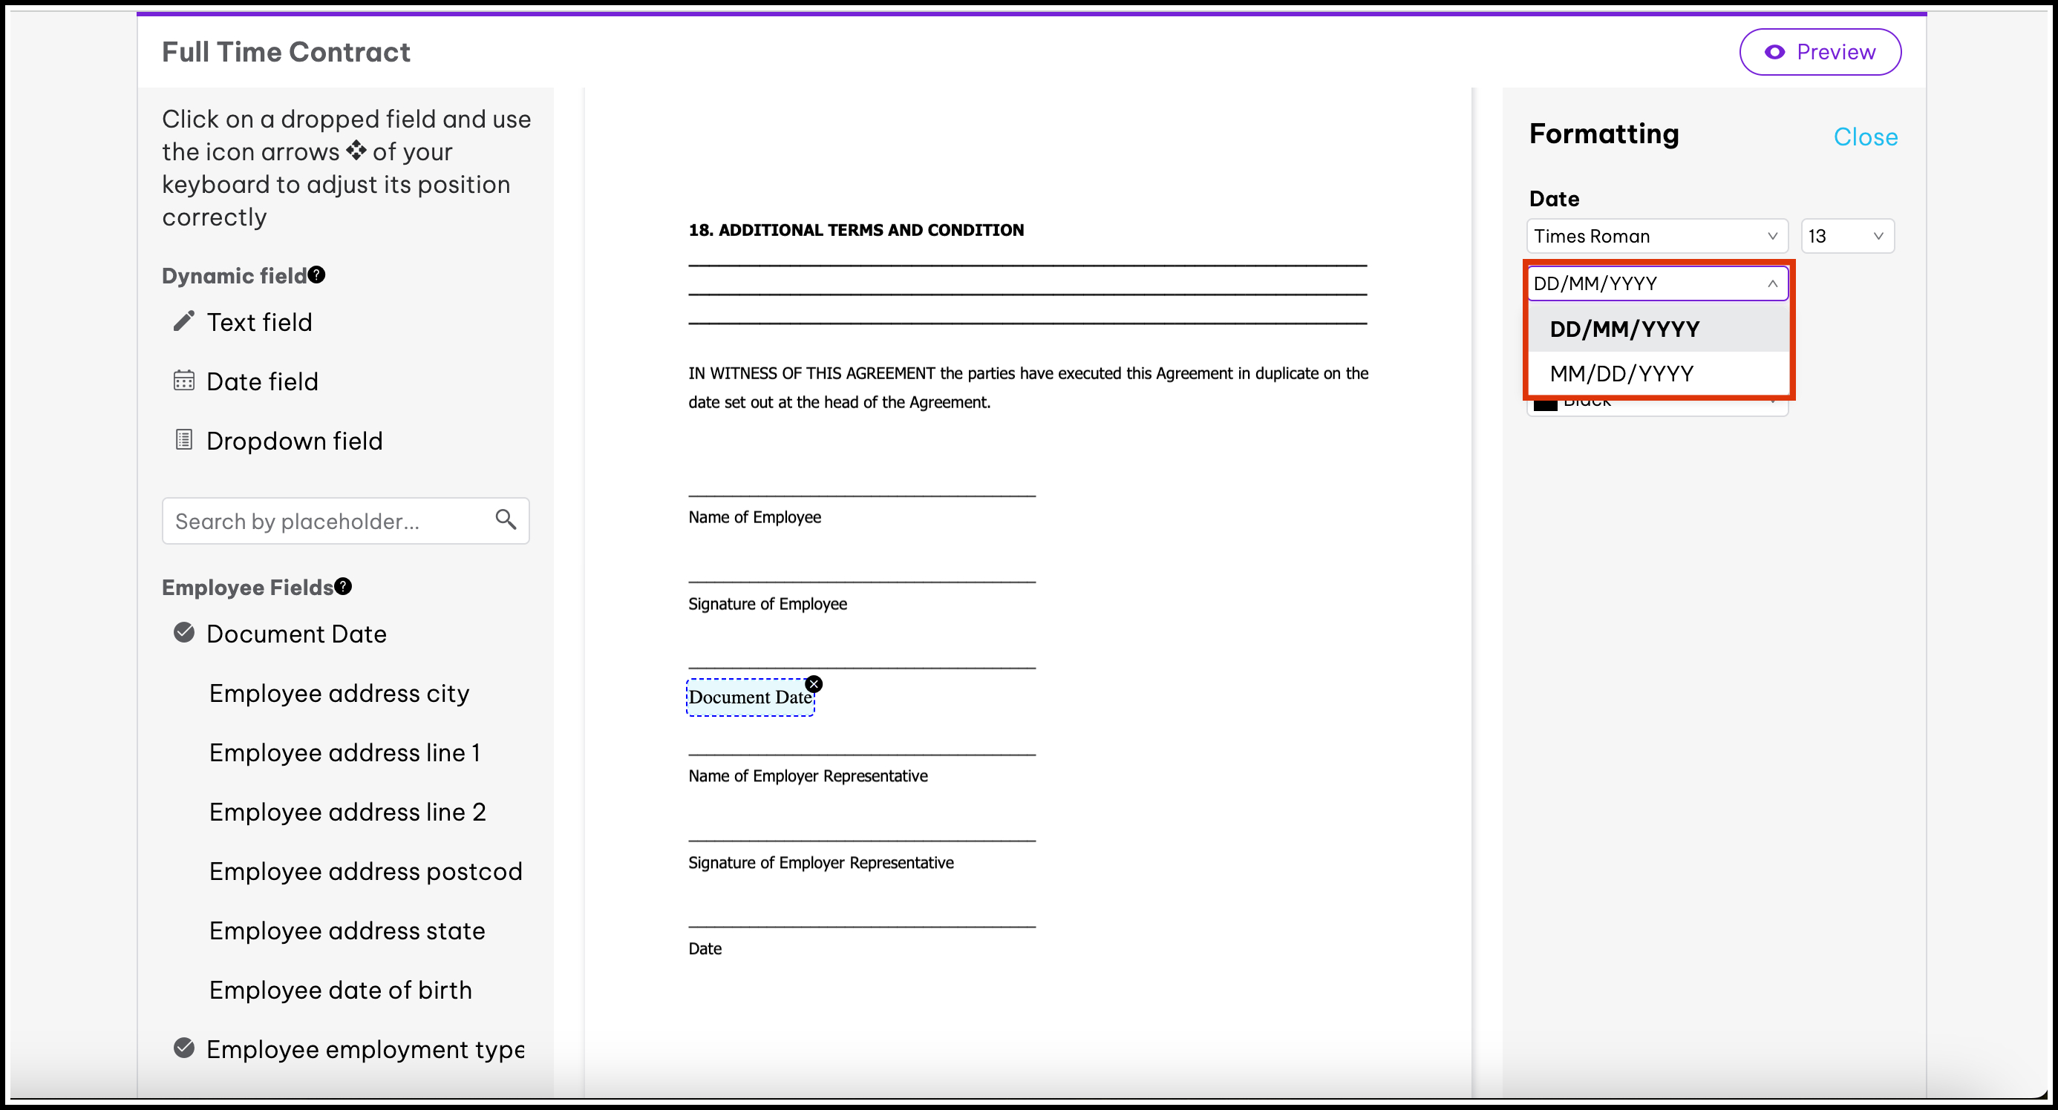The height and width of the screenshot is (1110, 2058).
Task: Toggle the Employee employment type checkmark
Action: click(x=184, y=1048)
